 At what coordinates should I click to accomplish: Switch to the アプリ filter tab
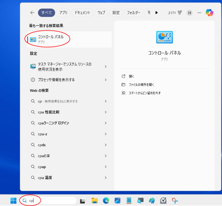[x=63, y=13]
